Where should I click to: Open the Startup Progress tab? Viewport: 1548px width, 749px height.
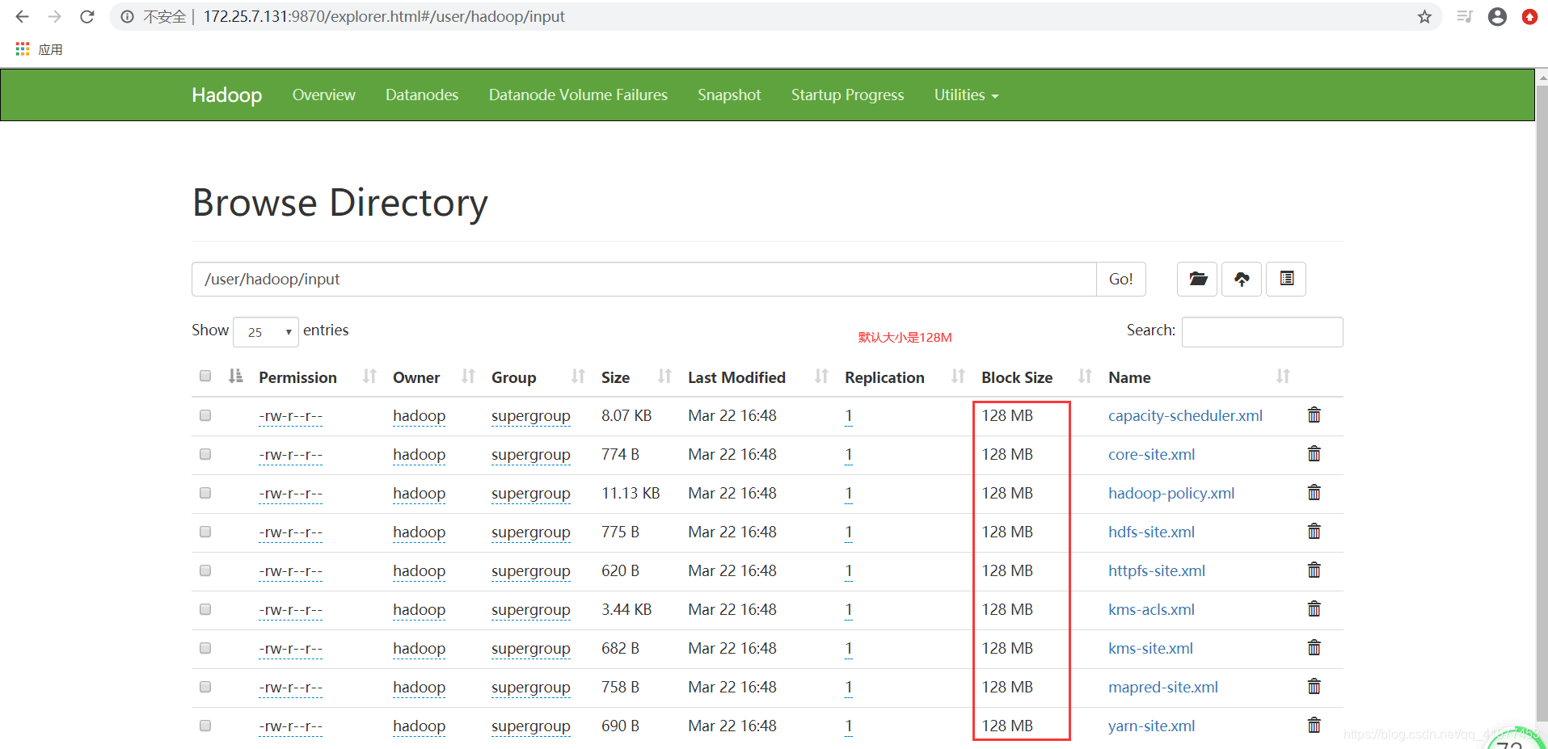point(847,95)
